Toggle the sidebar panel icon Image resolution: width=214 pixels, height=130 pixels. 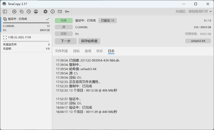pyautogui.click(x=5, y=11)
